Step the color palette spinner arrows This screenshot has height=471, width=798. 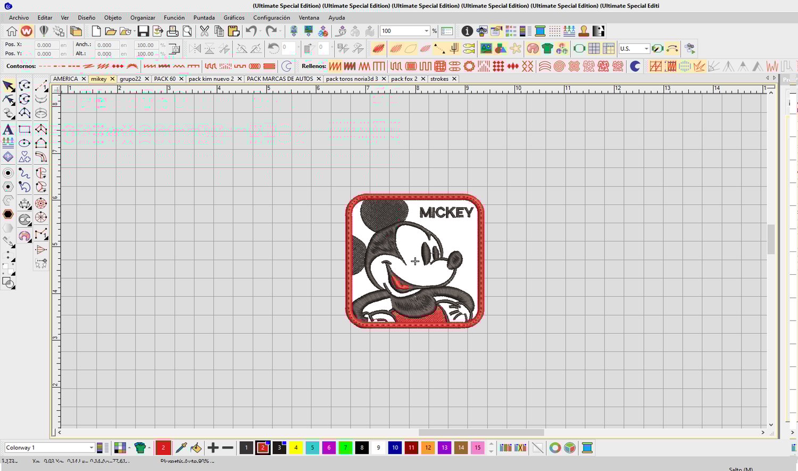(491, 448)
